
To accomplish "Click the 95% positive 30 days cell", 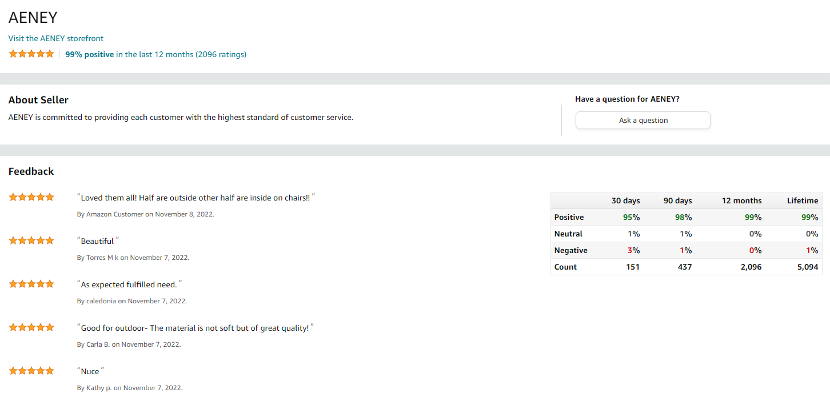I will point(632,217).
